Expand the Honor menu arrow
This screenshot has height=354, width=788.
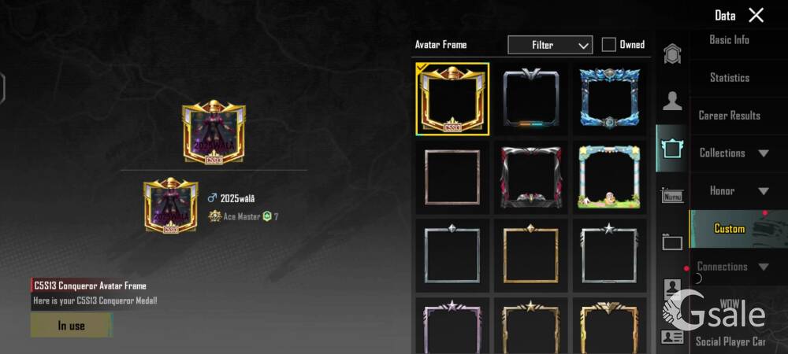click(x=764, y=191)
